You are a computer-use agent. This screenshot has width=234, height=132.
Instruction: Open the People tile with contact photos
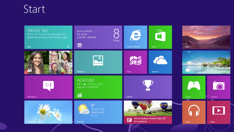coord(48,62)
